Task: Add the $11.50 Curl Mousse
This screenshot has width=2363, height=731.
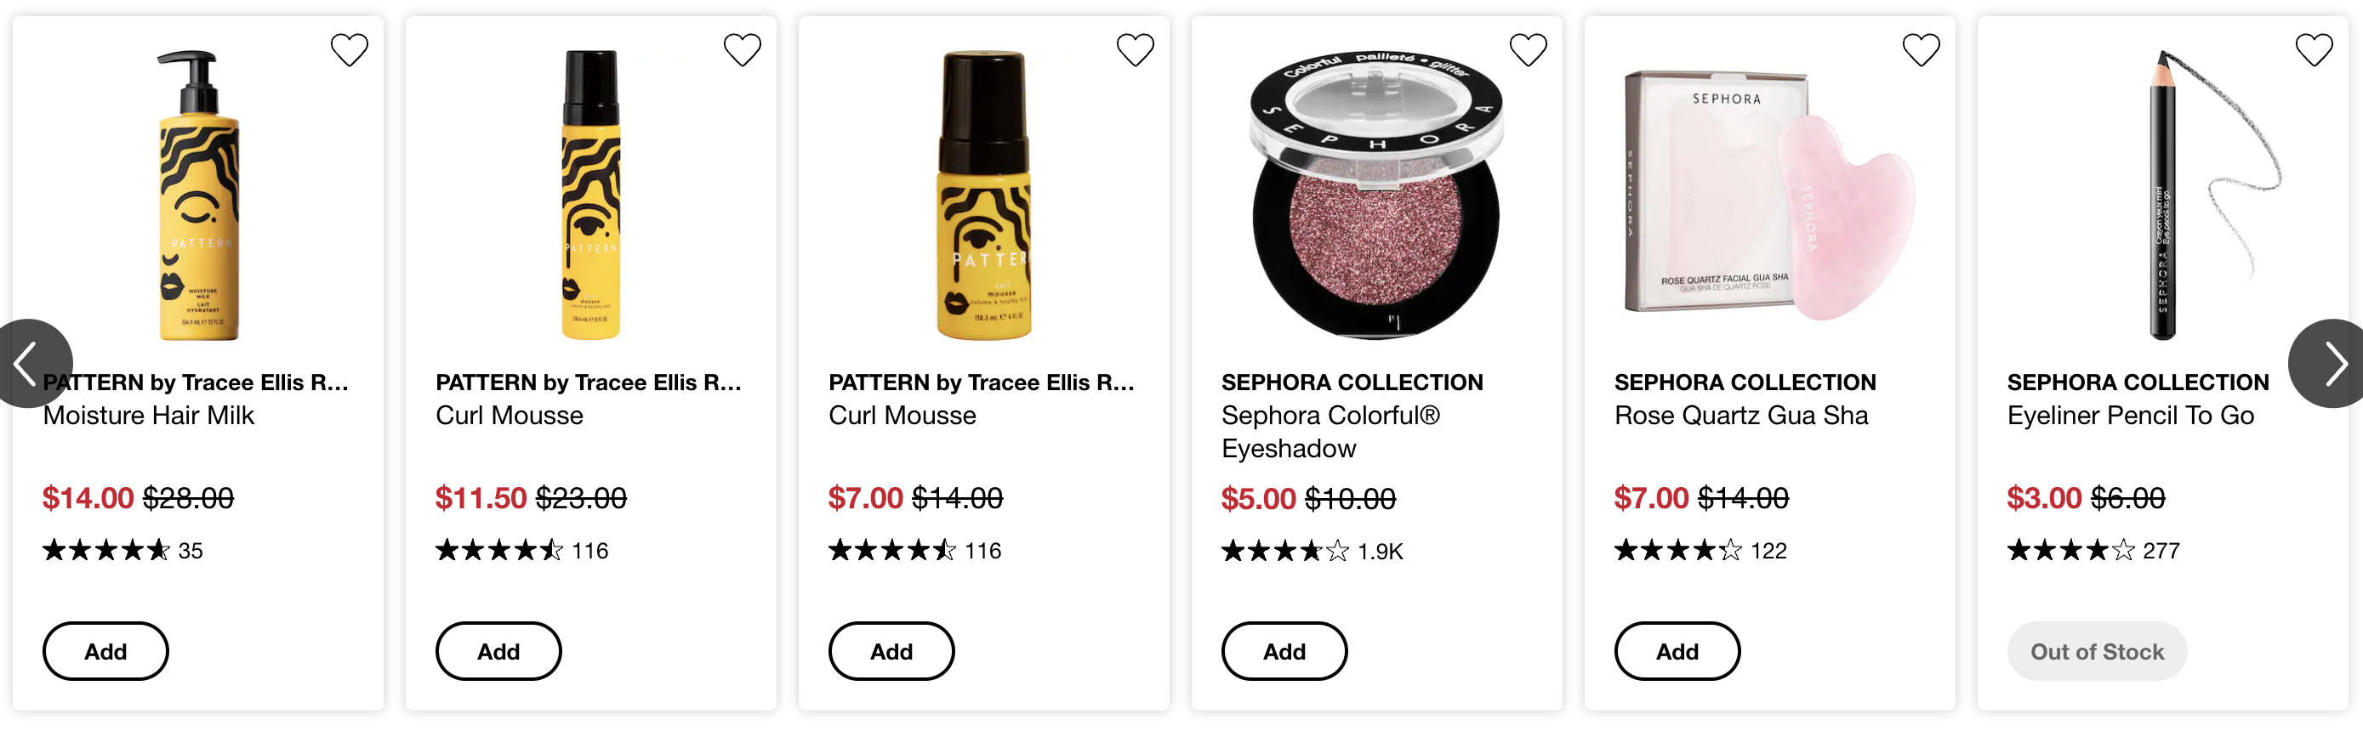Action: [x=498, y=651]
